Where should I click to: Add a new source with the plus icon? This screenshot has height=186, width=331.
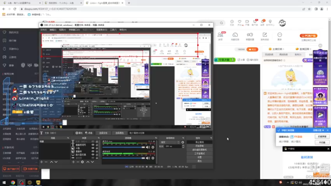pyautogui.click(x=73, y=162)
